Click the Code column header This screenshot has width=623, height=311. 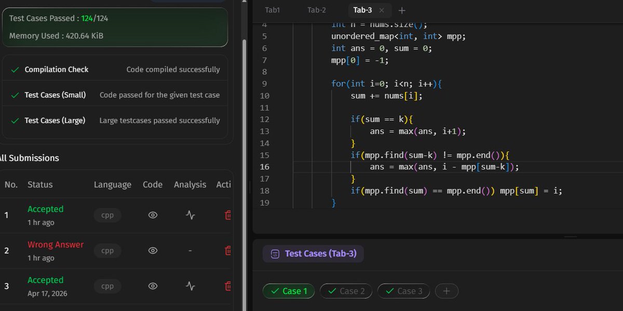tap(153, 185)
